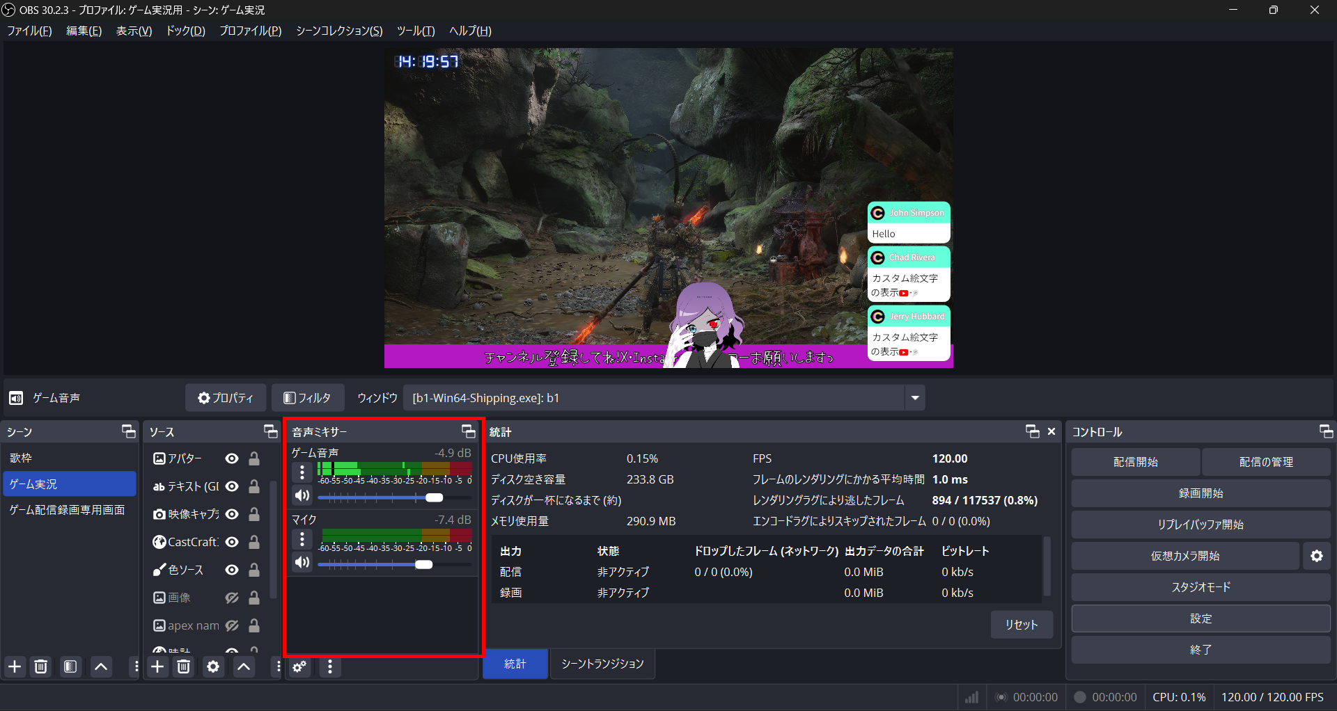
Task: Open scene filters icon in the scenes toolbar
Action: coord(70,666)
